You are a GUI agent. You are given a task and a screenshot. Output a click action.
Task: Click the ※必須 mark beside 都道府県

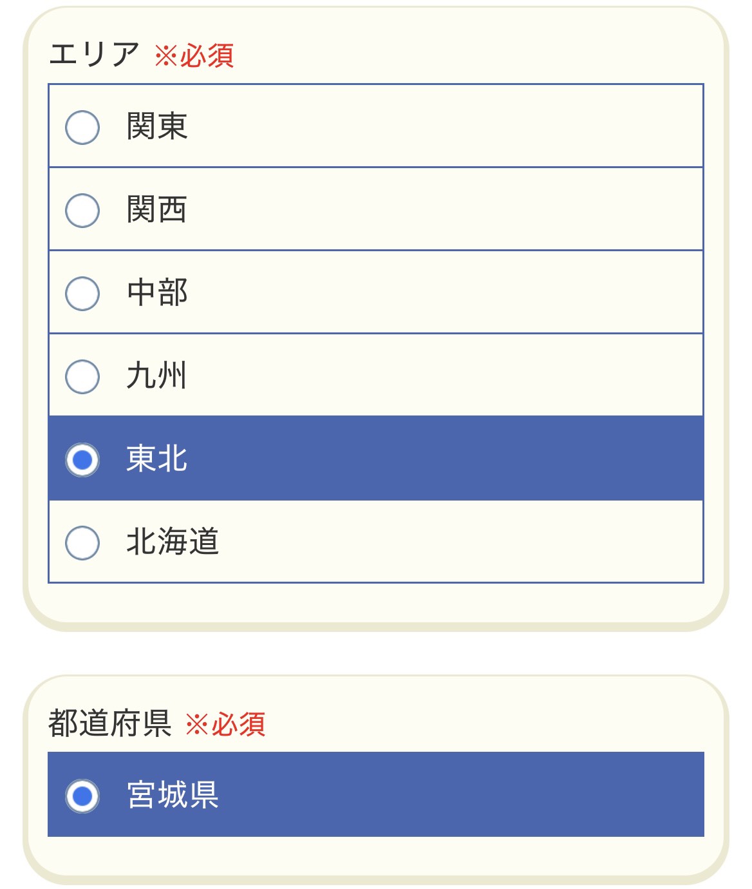click(x=225, y=725)
